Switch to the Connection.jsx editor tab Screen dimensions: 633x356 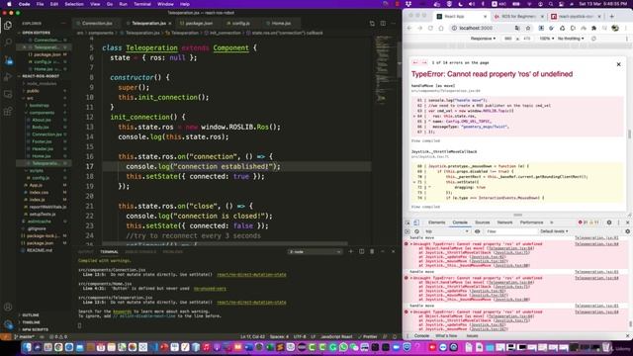pyautogui.click(x=97, y=24)
